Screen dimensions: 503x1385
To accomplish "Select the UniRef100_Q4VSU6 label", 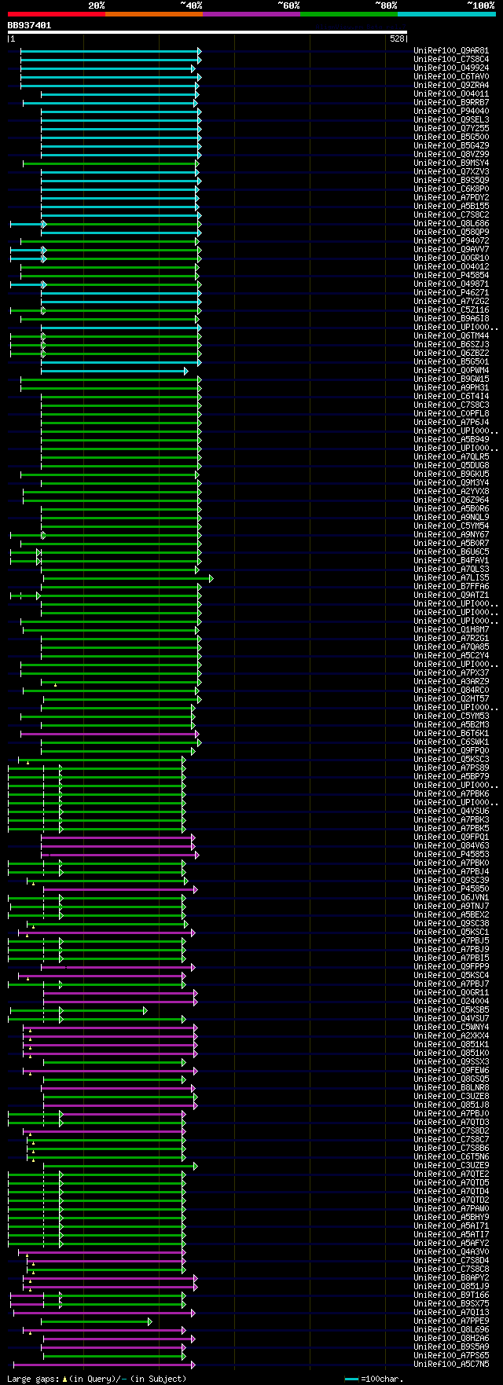I will pos(451,811).
